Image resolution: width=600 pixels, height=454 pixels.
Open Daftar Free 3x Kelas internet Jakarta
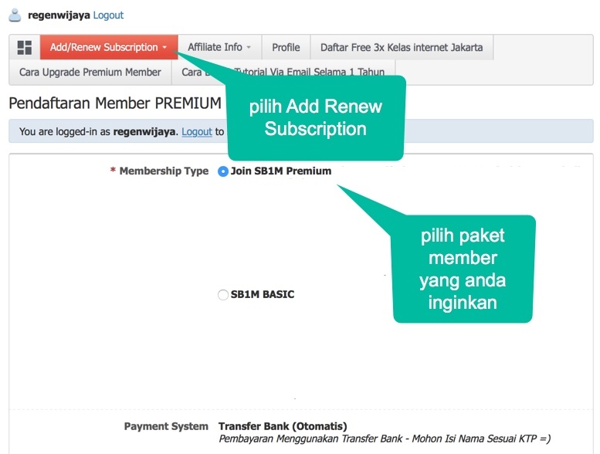[402, 47]
